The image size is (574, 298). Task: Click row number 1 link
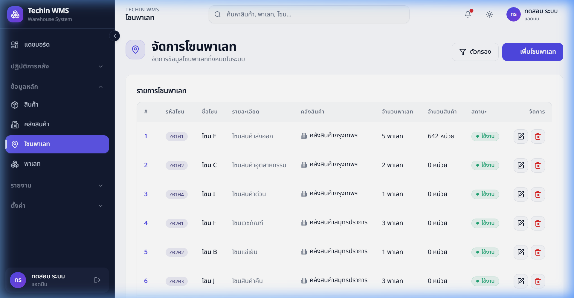(146, 136)
